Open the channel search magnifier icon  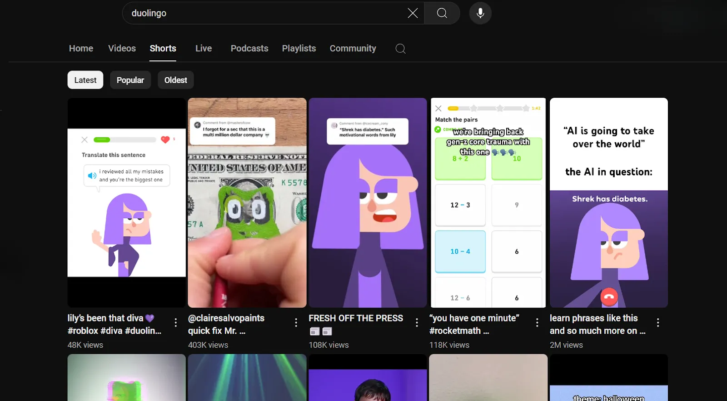point(400,49)
